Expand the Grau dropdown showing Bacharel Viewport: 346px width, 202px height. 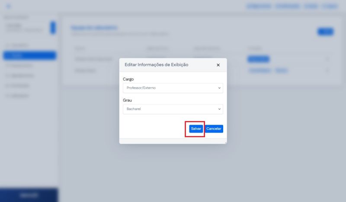pos(173,109)
